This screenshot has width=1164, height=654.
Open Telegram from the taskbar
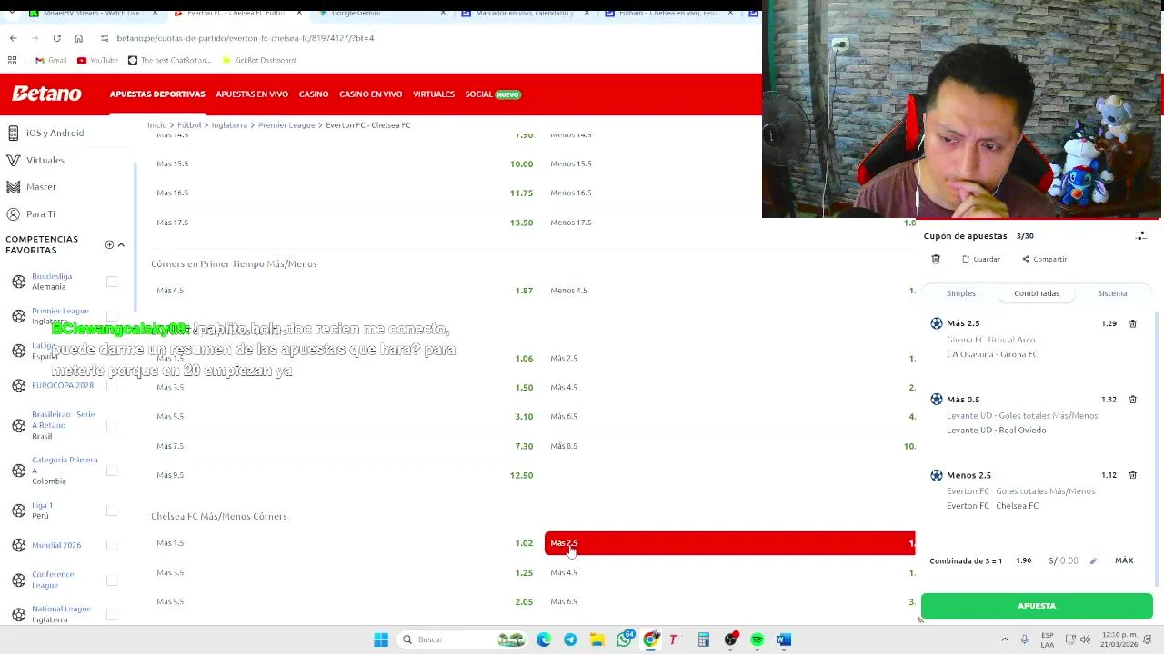[x=570, y=639]
